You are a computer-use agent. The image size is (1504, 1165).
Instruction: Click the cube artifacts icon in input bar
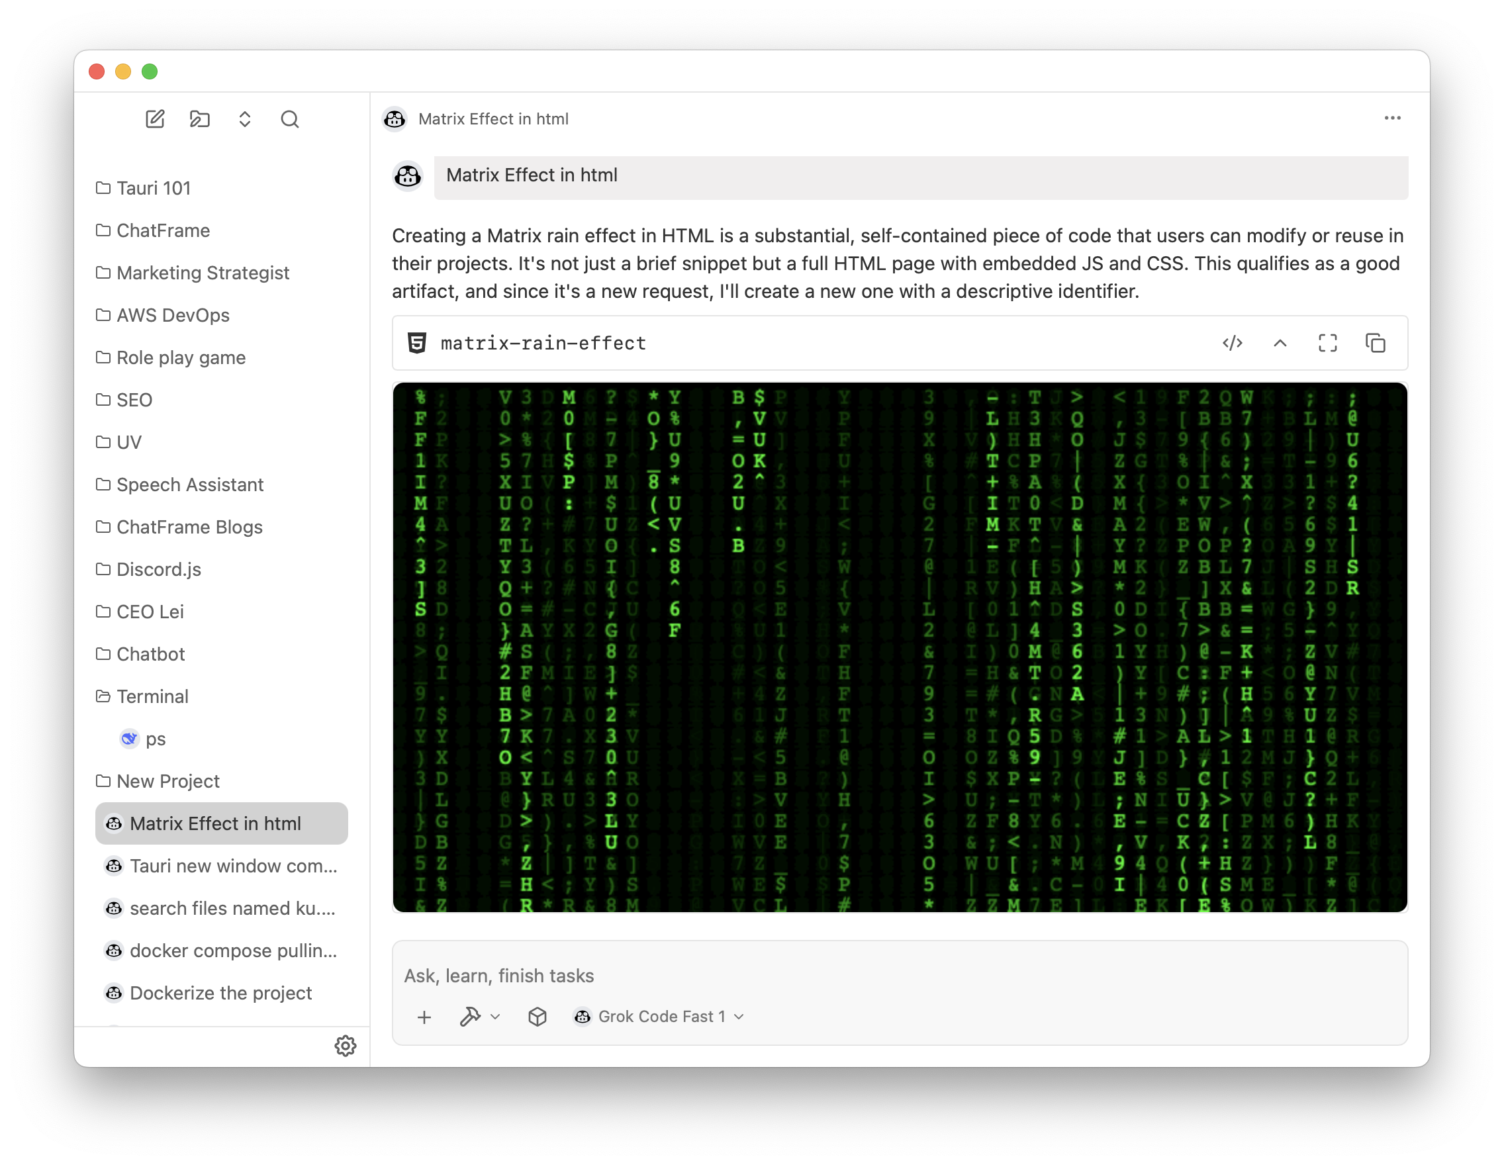[x=537, y=1017]
